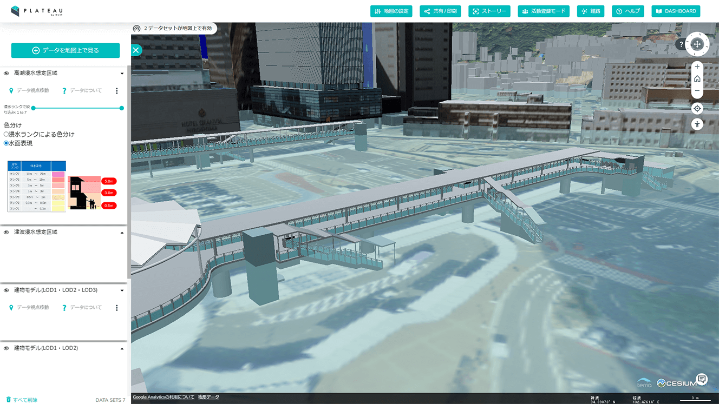The height and width of the screenshot is (404, 719).
Task: Click the 建物モデル(LOD1・LOD2・LOD3) layer title
Action: coord(56,290)
